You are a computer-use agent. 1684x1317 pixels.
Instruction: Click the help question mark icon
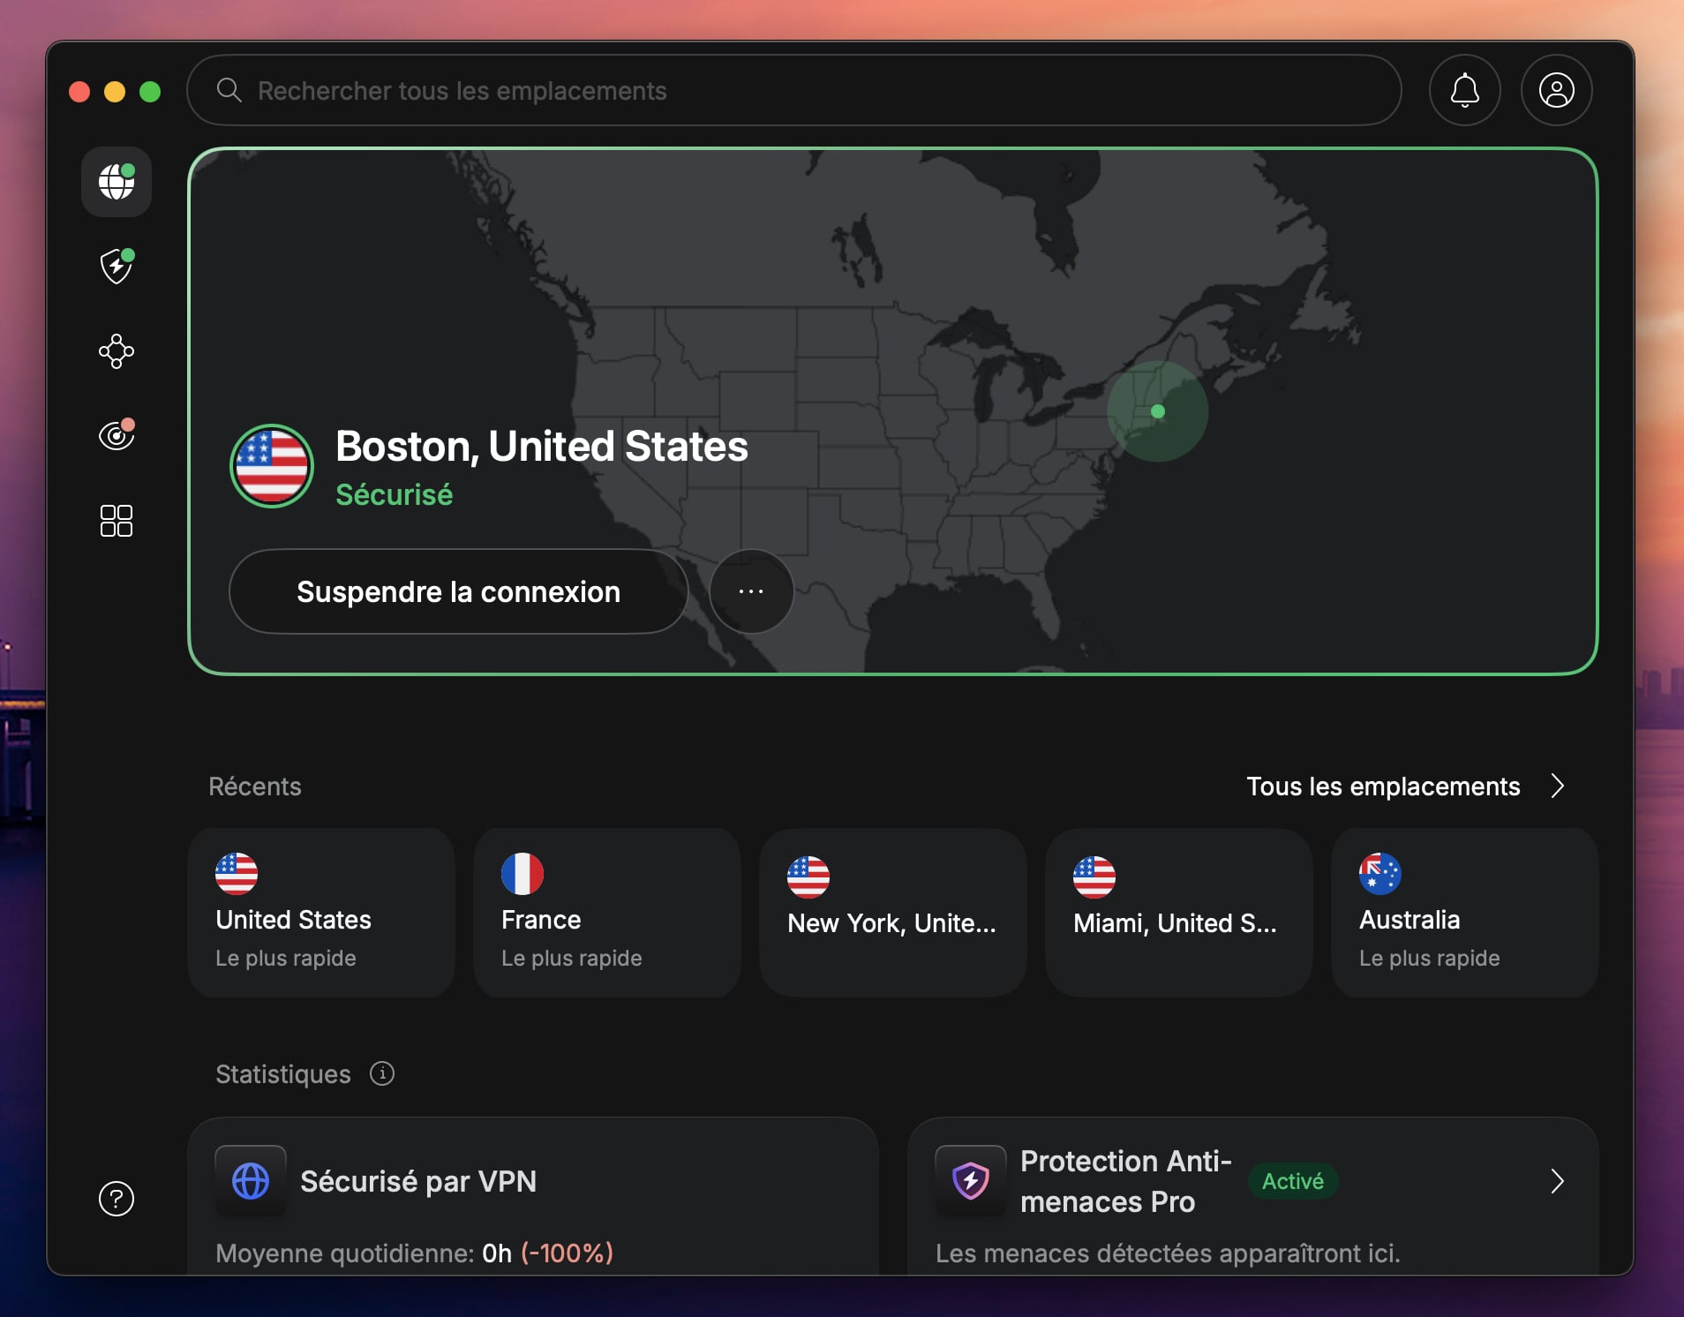click(116, 1199)
